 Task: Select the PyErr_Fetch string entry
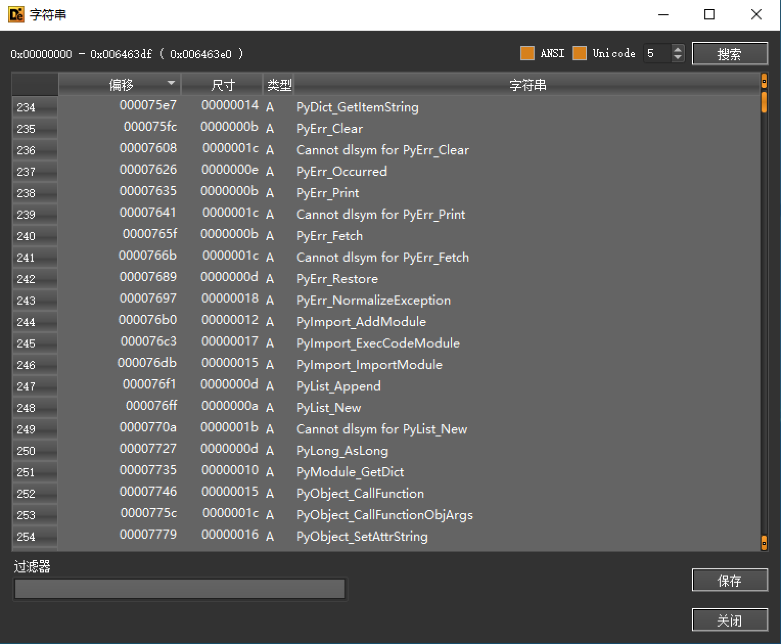[330, 236]
